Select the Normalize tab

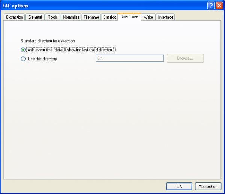[x=71, y=17]
